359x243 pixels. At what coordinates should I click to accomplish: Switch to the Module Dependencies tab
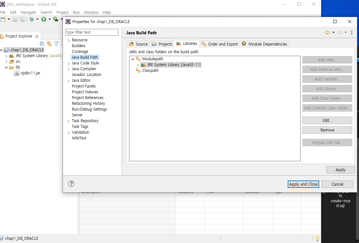[x=265, y=44]
